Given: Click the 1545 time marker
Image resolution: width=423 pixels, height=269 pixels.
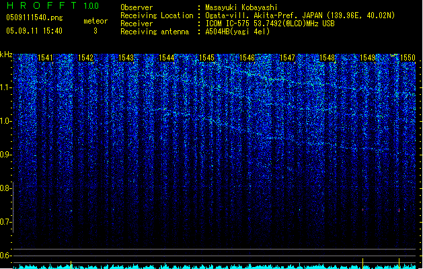Looking at the screenshot, I should click(x=206, y=58).
